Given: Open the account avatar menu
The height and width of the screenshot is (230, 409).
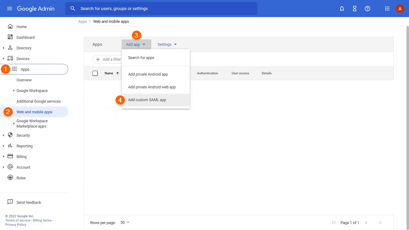Looking at the screenshot, I should [x=400, y=9].
